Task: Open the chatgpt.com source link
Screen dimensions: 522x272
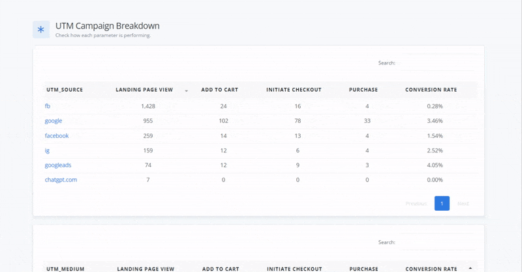Action: pos(61,180)
